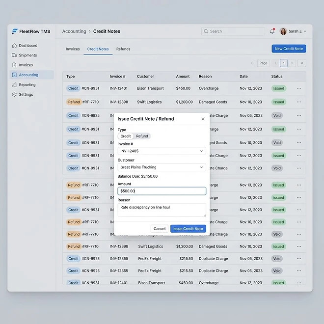This screenshot has height=324, width=324.
Task: Open actions menu for Bison Transport INV-12401 row
Action: click(x=299, y=88)
